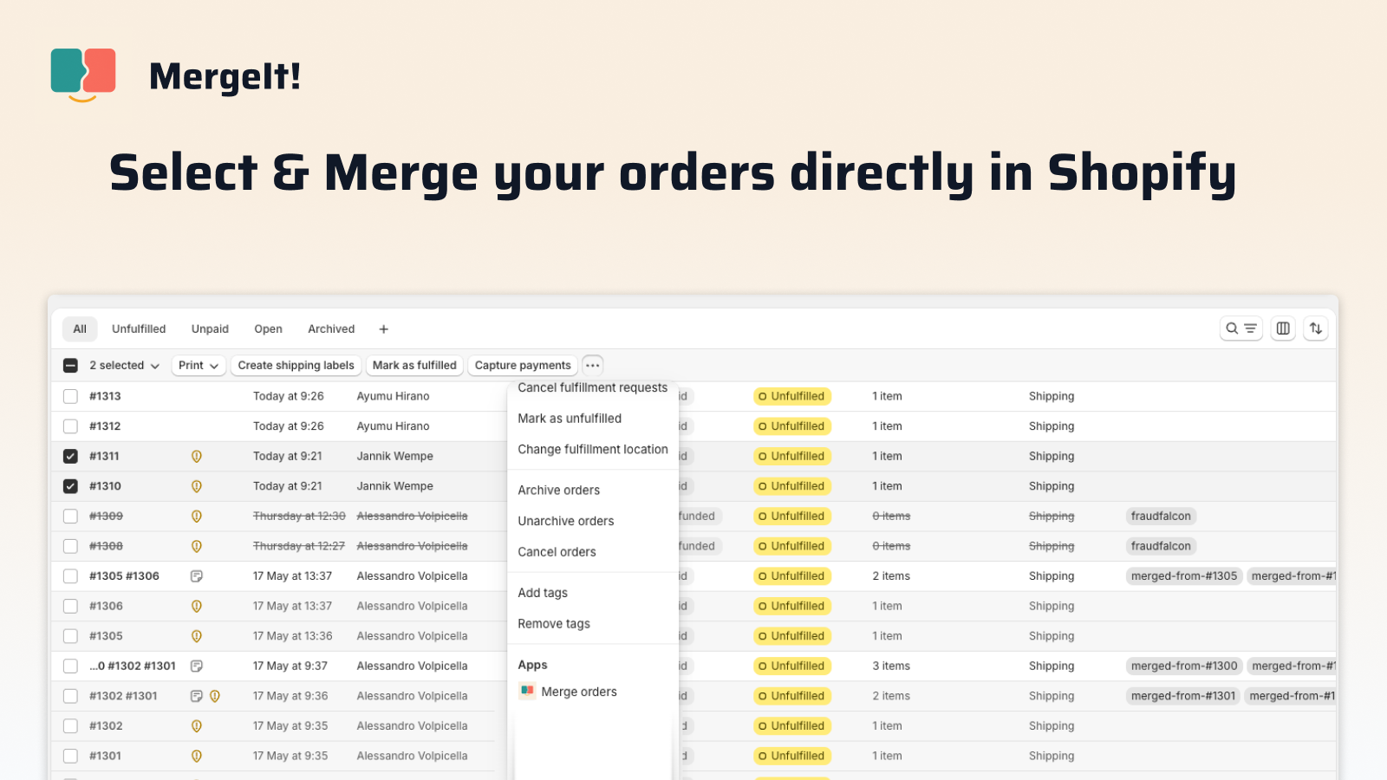Check the box for order #1305 #1306
Viewport: 1387px width, 780px height.
(x=70, y=576)
